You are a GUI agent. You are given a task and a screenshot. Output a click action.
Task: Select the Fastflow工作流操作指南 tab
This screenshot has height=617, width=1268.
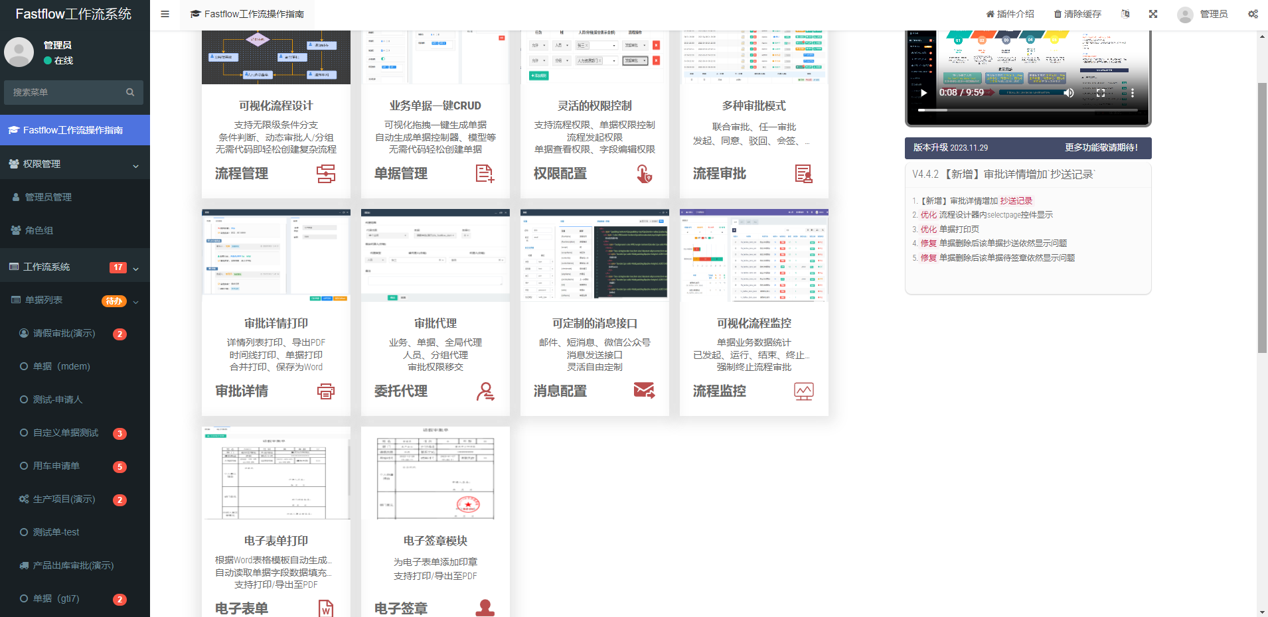click(247, 14)
